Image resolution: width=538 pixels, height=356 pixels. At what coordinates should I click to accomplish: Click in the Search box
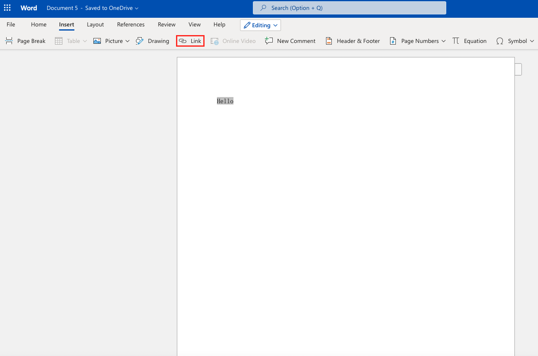(349, 8)
